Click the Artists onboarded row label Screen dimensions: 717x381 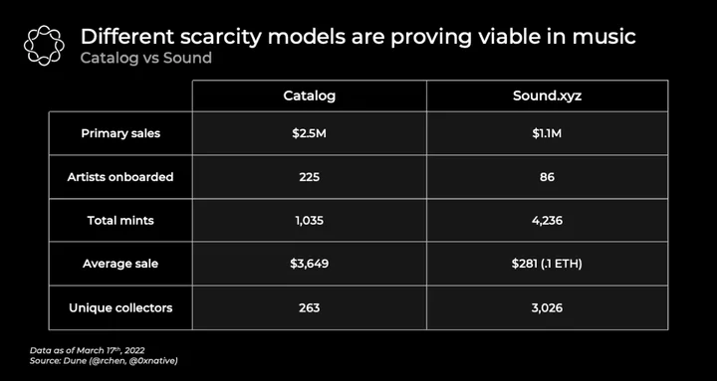pyautogui.click(x=120, y=177)
